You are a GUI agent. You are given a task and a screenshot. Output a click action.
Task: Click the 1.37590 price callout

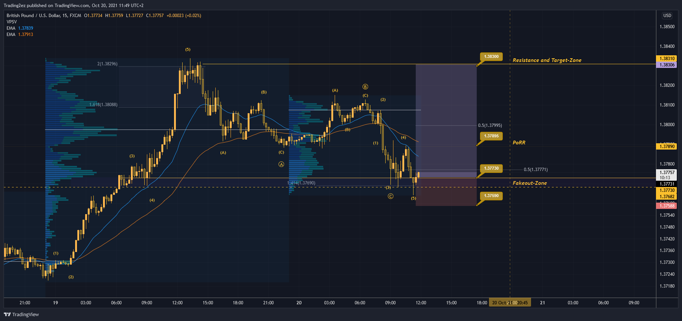(x=491, y=196)
